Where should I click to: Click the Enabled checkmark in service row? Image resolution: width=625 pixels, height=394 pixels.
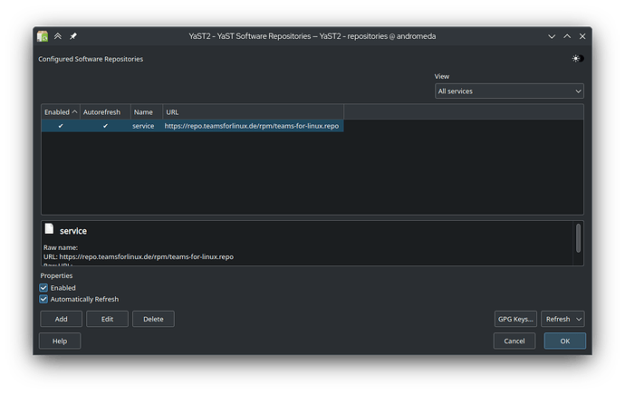[x=61, y=126]
